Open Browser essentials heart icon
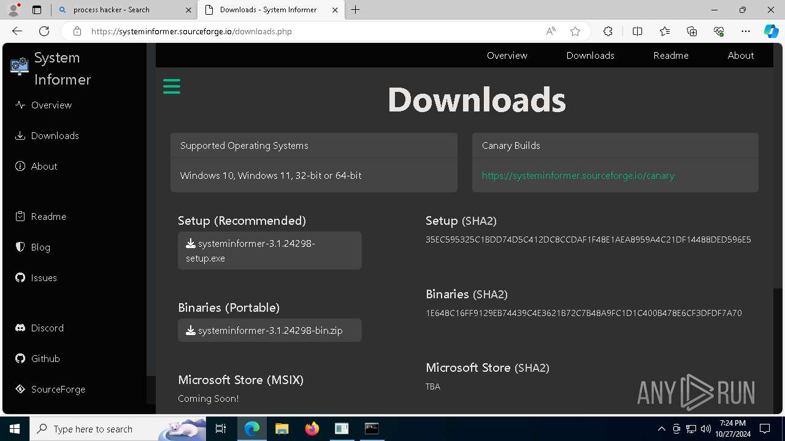 [719, 31]
